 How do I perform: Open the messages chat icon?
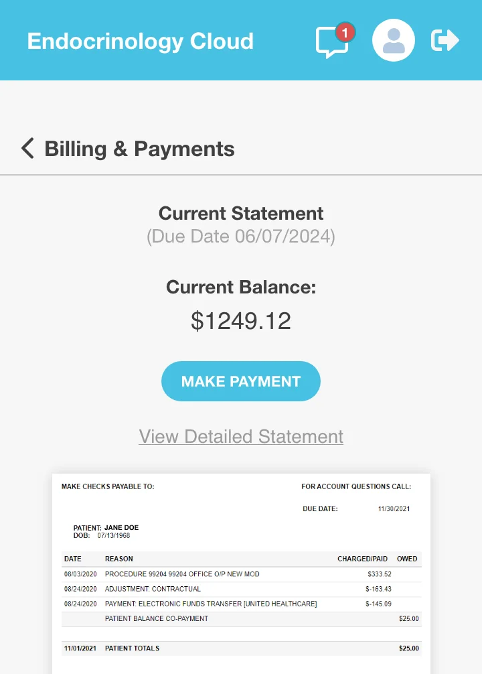[x=331, y=43]
